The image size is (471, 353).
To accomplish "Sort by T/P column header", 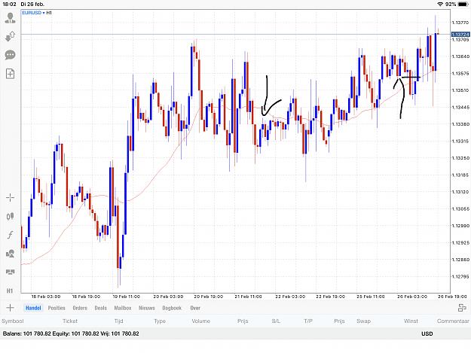I will coord(308,321).
